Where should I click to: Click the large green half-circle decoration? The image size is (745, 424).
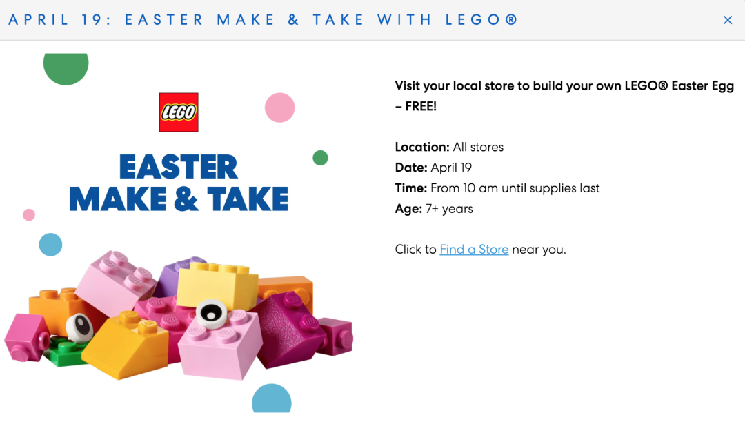coord(66,69)
